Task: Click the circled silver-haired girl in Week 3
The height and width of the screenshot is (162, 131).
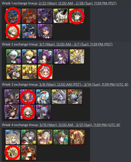Action: coord(27,112)
